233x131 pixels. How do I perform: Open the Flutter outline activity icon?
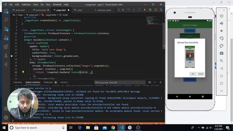[6, 64]
